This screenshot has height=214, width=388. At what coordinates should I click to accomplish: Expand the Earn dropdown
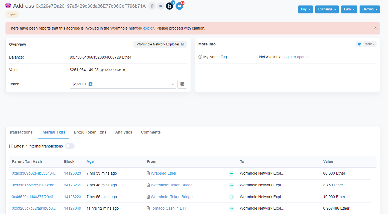(349, 9)
